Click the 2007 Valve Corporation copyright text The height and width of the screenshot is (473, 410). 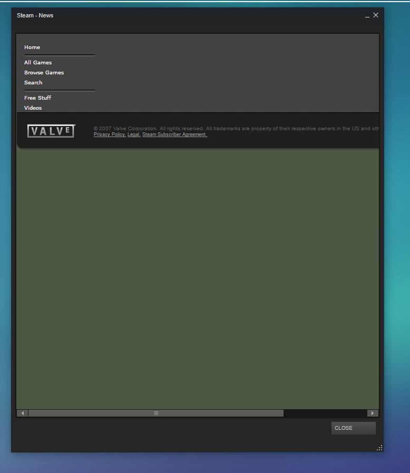(236, 129)
